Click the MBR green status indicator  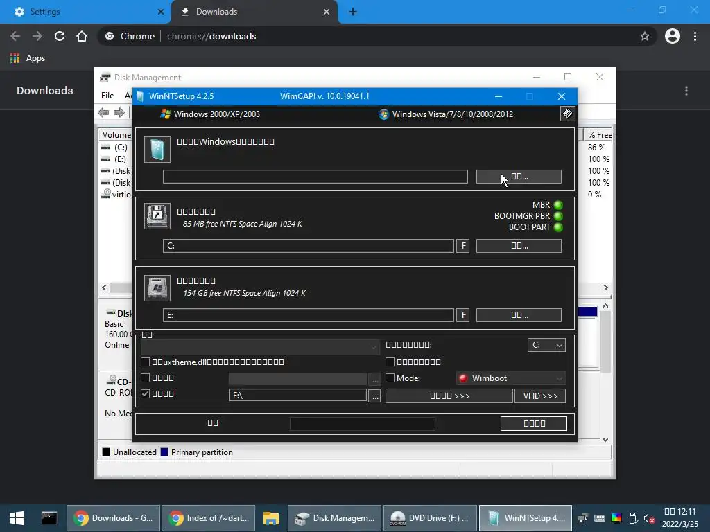558,205
